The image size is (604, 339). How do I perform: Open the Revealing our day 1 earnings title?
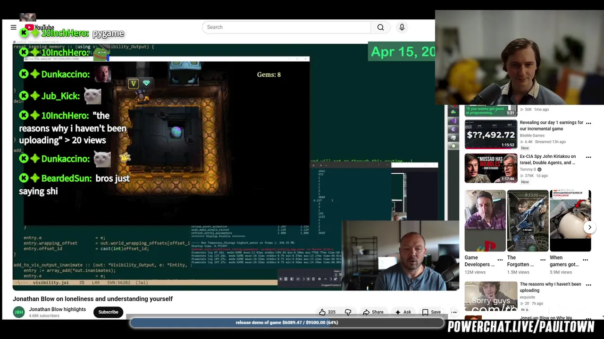coord(552,126)
